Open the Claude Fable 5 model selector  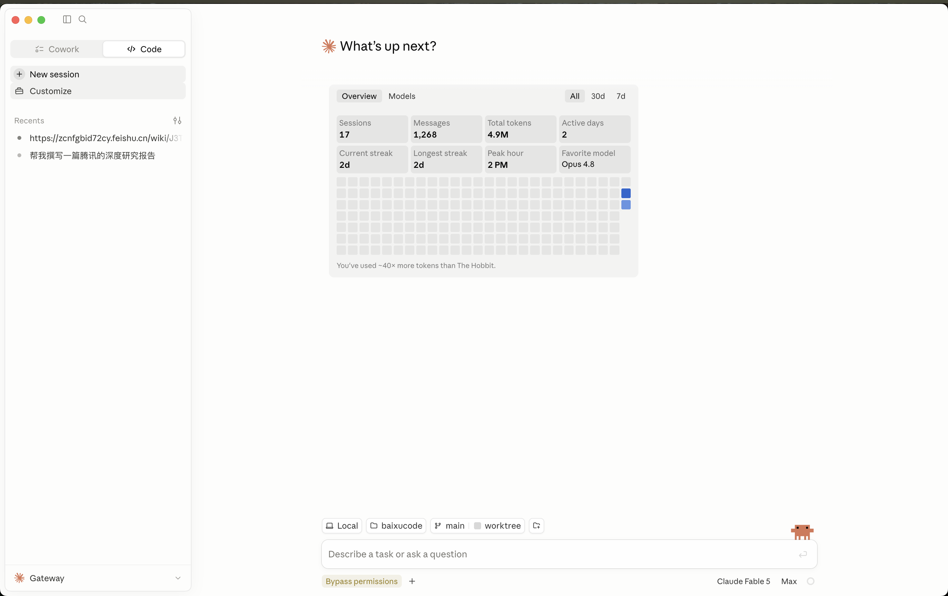click(743, 581)
